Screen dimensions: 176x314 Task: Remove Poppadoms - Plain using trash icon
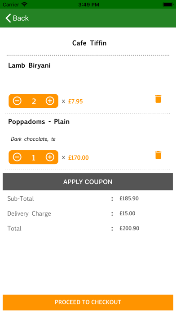(158, 155)
